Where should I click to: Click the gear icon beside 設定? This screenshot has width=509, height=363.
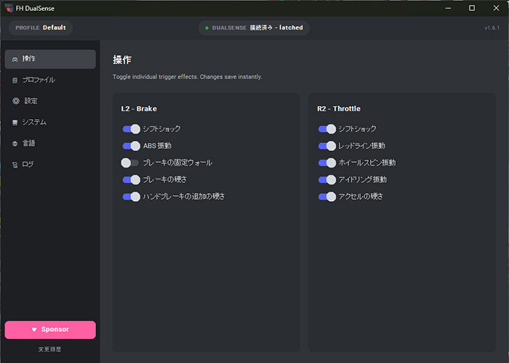pyautogui.click(x=16, y=101)
